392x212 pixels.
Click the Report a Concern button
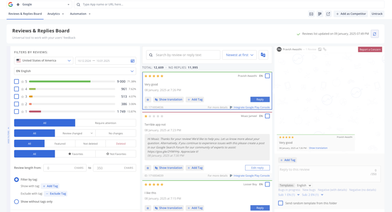click(x=370, y=49)
